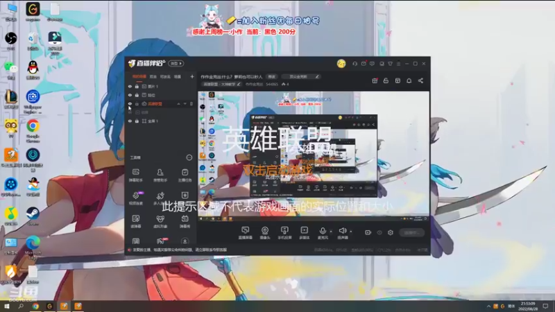Open the 视频连麦 tool in toolbox
Image resolution: width=555 pixels, height=312 pixels.
click(x=135, y=198)
